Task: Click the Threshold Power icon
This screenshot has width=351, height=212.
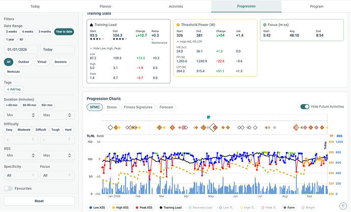Action: (x=178, y=25)
